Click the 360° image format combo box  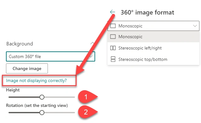[x=153, y=26]
